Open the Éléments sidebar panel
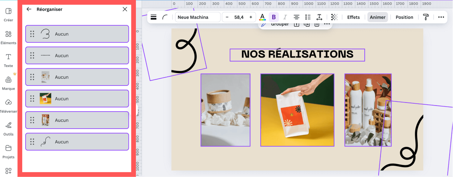Viewport: 453px width, 177px height. pos(8,37)
